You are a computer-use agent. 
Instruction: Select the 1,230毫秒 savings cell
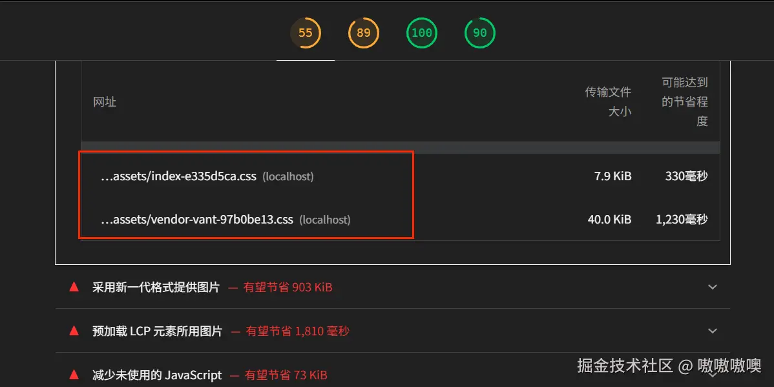(x=682, y=219)
